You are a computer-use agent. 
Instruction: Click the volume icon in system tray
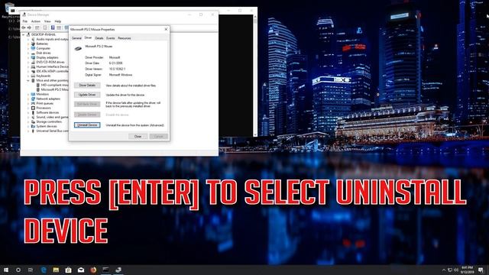[456, 270]
